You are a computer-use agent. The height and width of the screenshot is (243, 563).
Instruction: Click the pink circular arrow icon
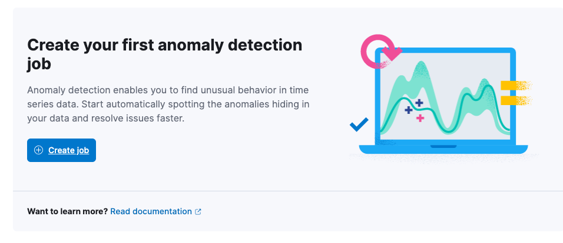click(377, 52)
